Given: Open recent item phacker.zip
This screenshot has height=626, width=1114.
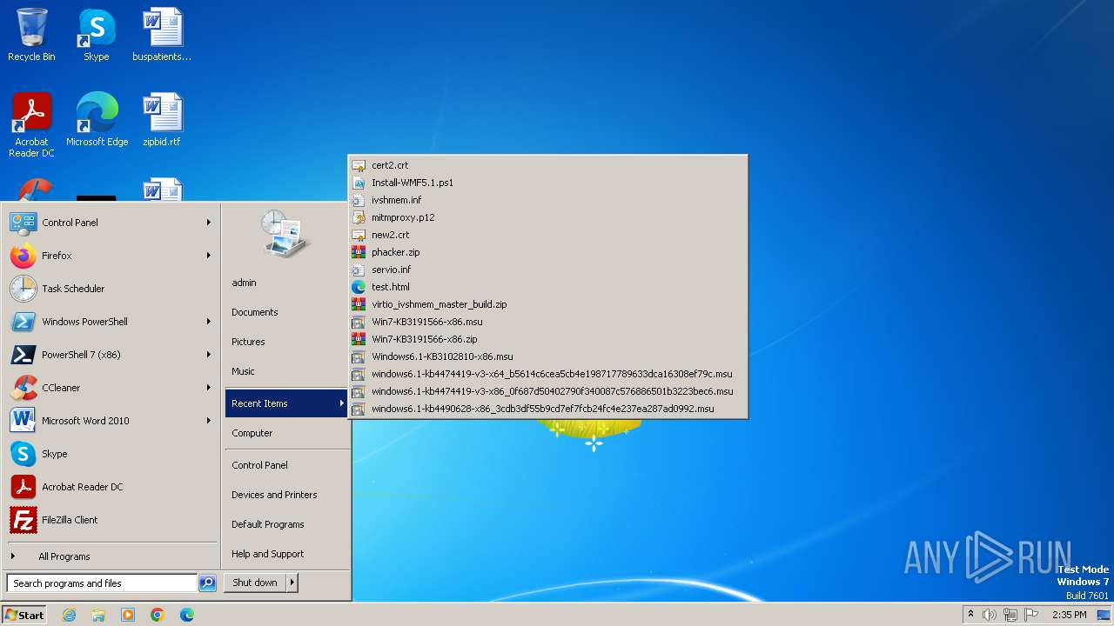Looking at the screenshot, I should [x=547, y=252].
